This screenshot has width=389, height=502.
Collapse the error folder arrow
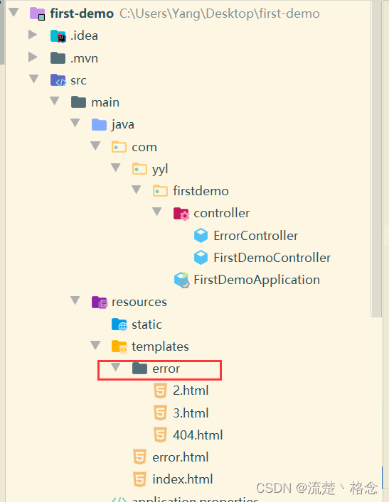coord(116,367)
